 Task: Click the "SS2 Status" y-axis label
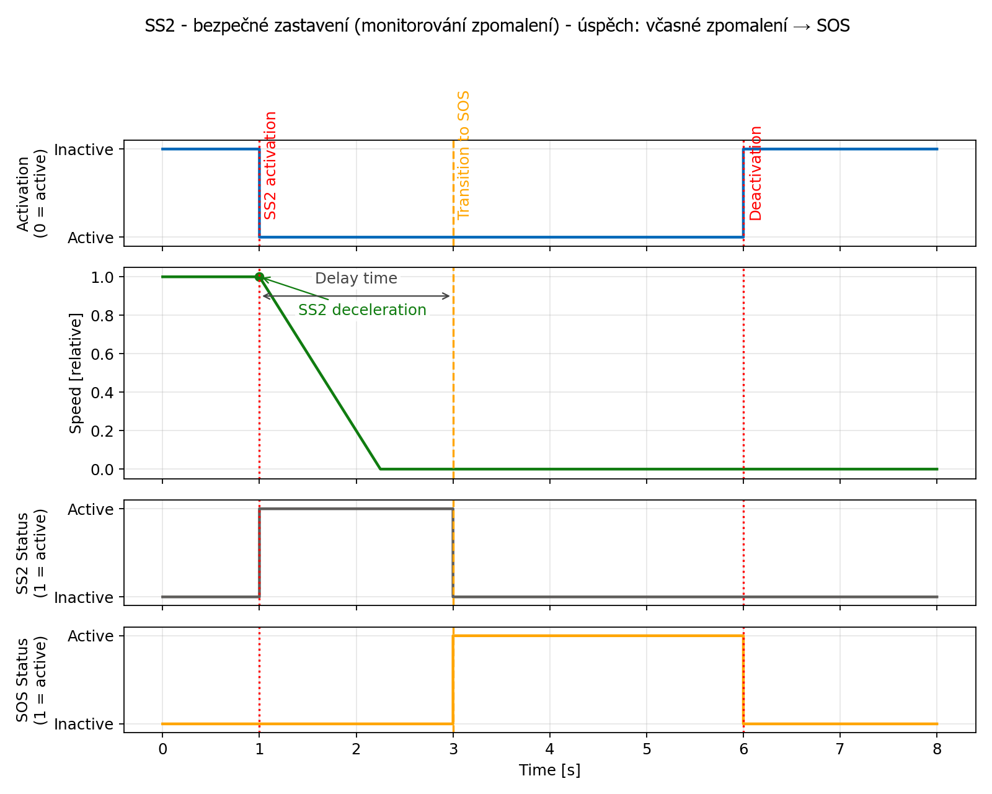(x=32, y=553)
